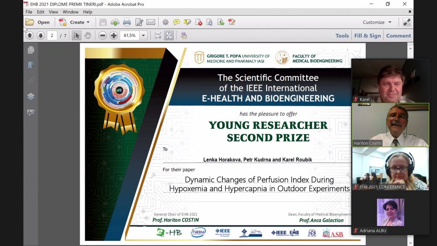This screenshot has height=246, width=437.
Task: Zoom out with the minus button
Action: [x=103, y=35]
